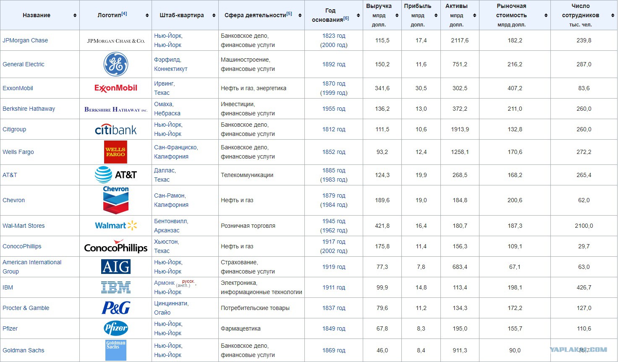Sort by the Сфера деятельности column arrows
This screenshot has height=362, width=618.
[300, 16]
